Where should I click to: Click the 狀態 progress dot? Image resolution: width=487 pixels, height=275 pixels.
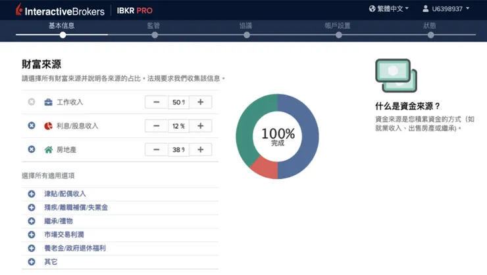tap(431, 35)
